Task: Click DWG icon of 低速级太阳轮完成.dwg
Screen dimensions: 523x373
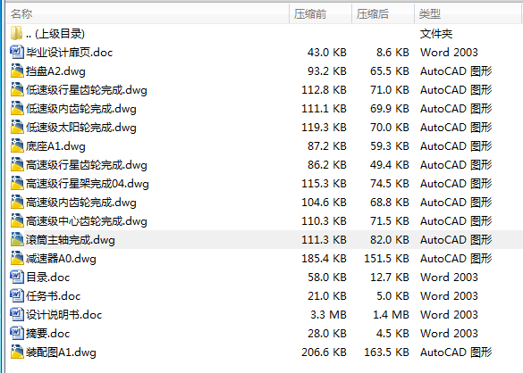Action: (x=17, y=127)
